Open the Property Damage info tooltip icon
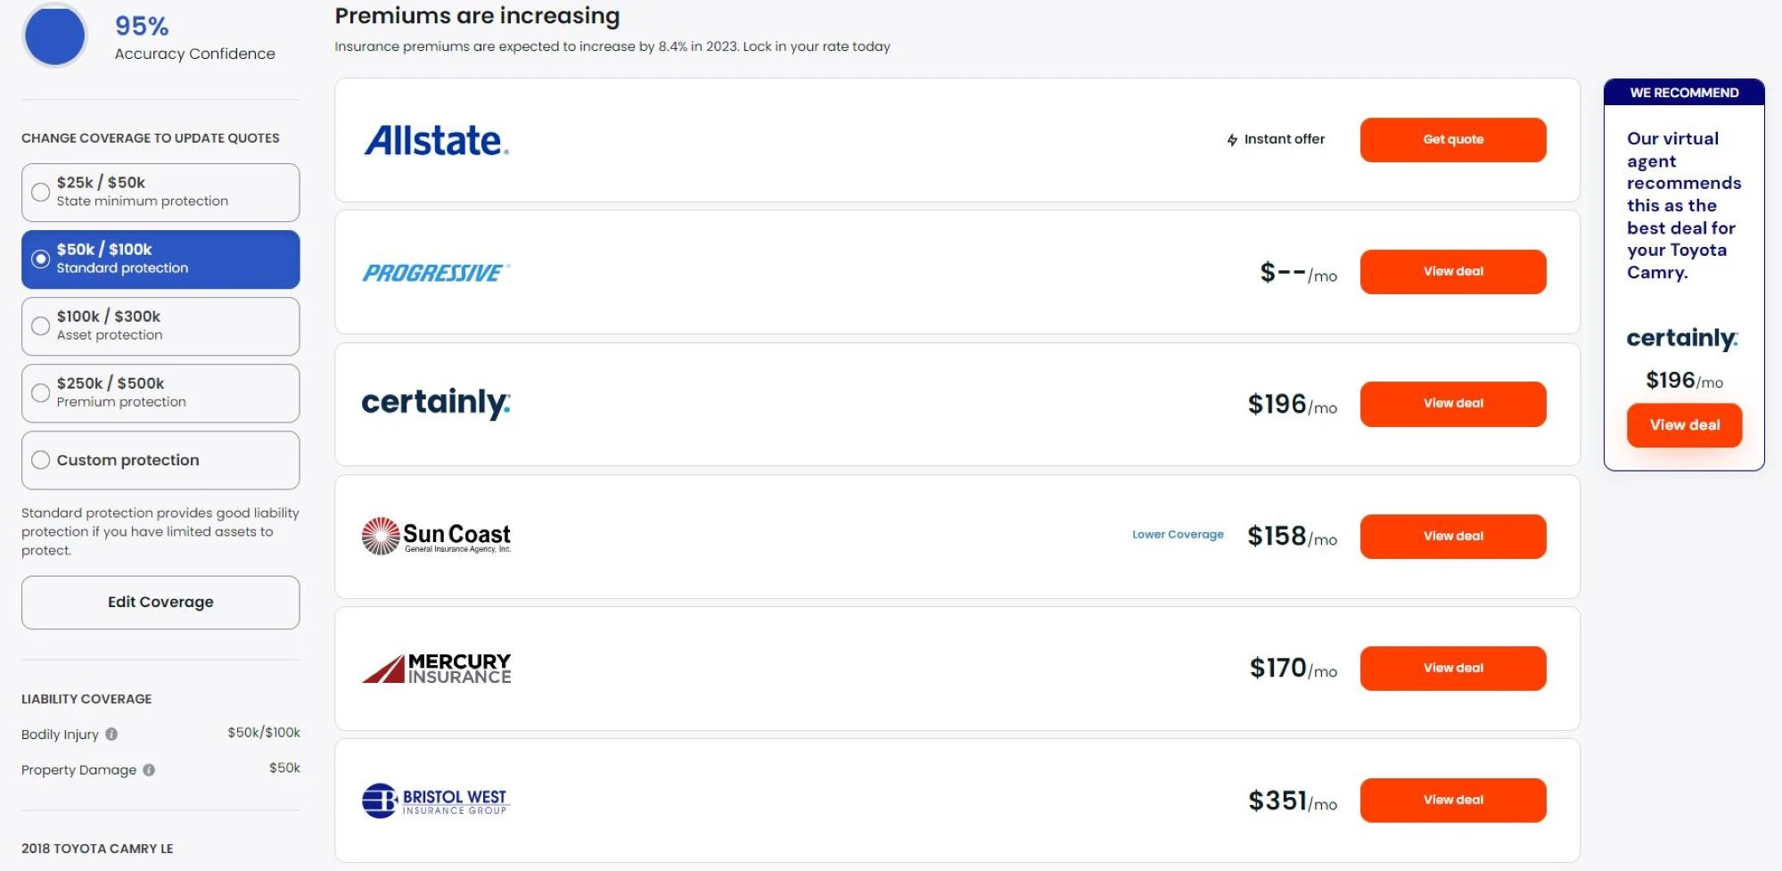The height and width of the screenshot is (871, 1782). coord(148,769)
